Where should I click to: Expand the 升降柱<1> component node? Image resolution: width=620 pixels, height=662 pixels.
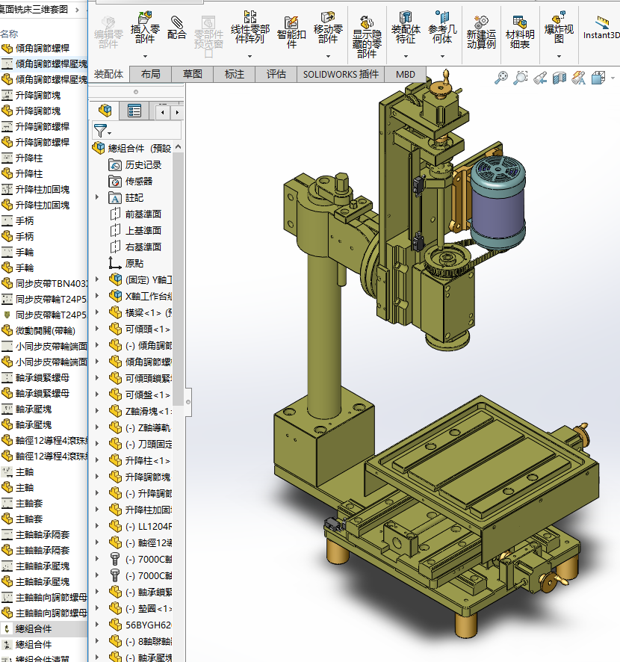[x=96, y=461]
